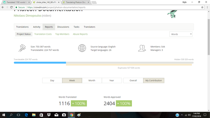Viewport: 210px width, 118px height.
Task: Click the browser back arrow
Action: (3, 7)
